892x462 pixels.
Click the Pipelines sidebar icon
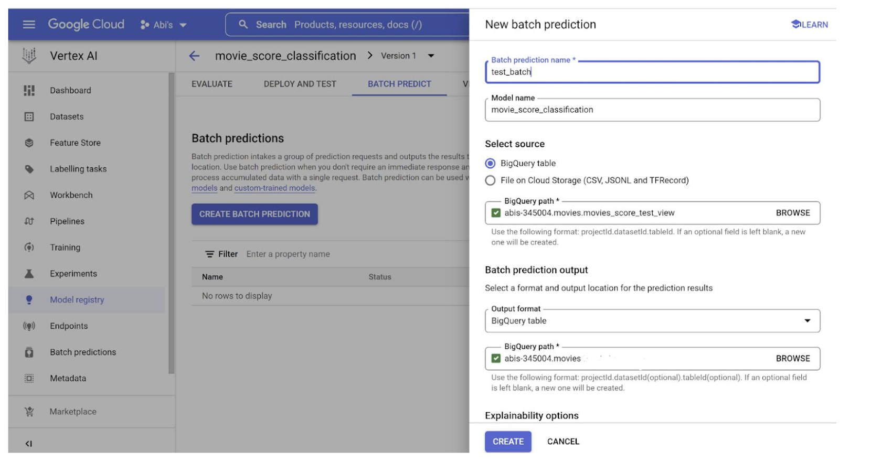29,221
